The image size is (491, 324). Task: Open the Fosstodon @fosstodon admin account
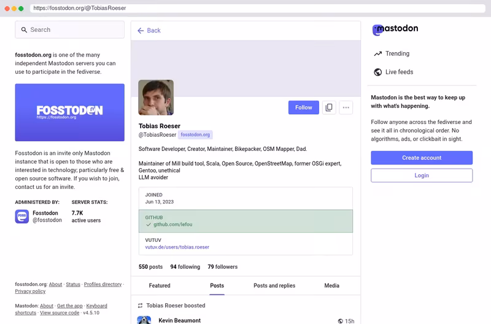39,217
